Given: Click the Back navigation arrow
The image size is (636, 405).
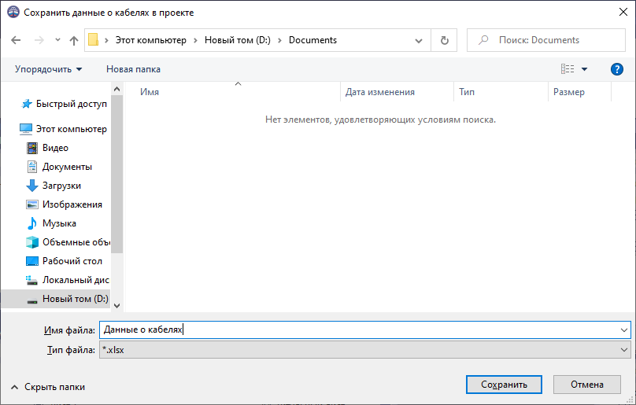Looking at the screenshot, I should (17, 40).
